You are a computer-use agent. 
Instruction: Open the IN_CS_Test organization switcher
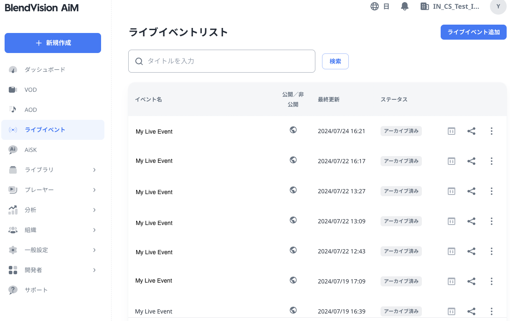[449, 6]
